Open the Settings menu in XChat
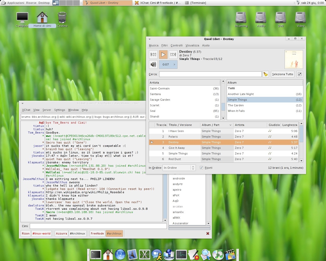Image resolution: width=326 pixels, height=261 pixels. coord(60,110)
